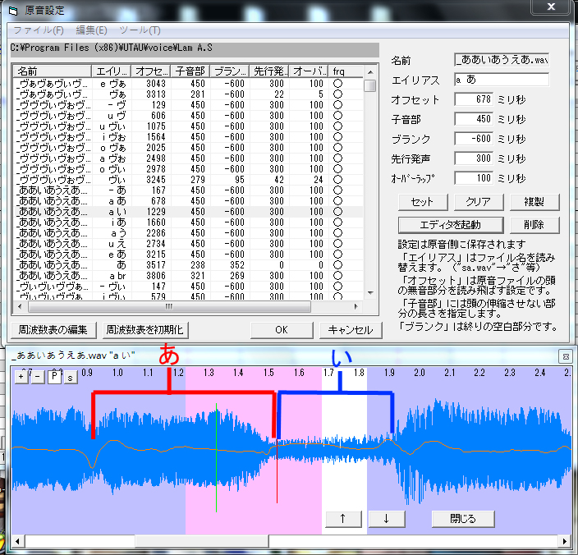Confirm with the OK button
The width and height of the screenshot is (578, 555).
point(282,330)
